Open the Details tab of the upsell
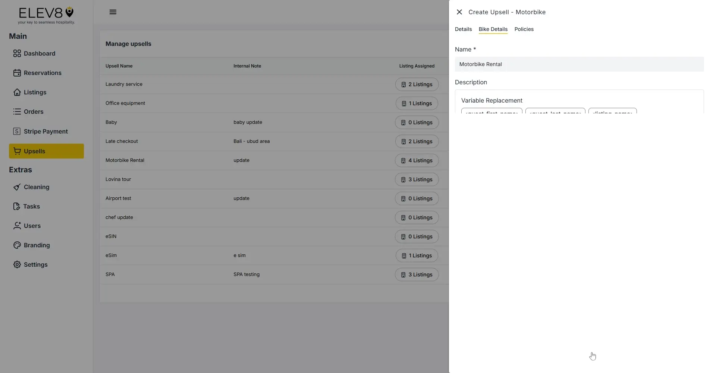 [x=463, y=29]
